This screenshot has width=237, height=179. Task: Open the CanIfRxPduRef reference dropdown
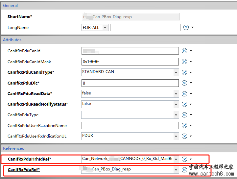176,170
